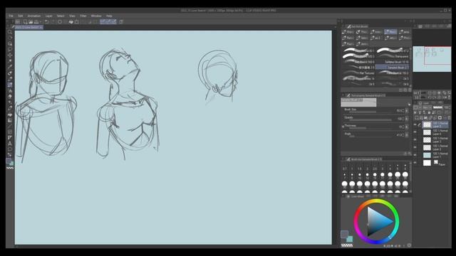Viewport: 456px width, 256px height.
Task: Click the Opacity slider in Tool Property
Action: click(x=370, y=120)
